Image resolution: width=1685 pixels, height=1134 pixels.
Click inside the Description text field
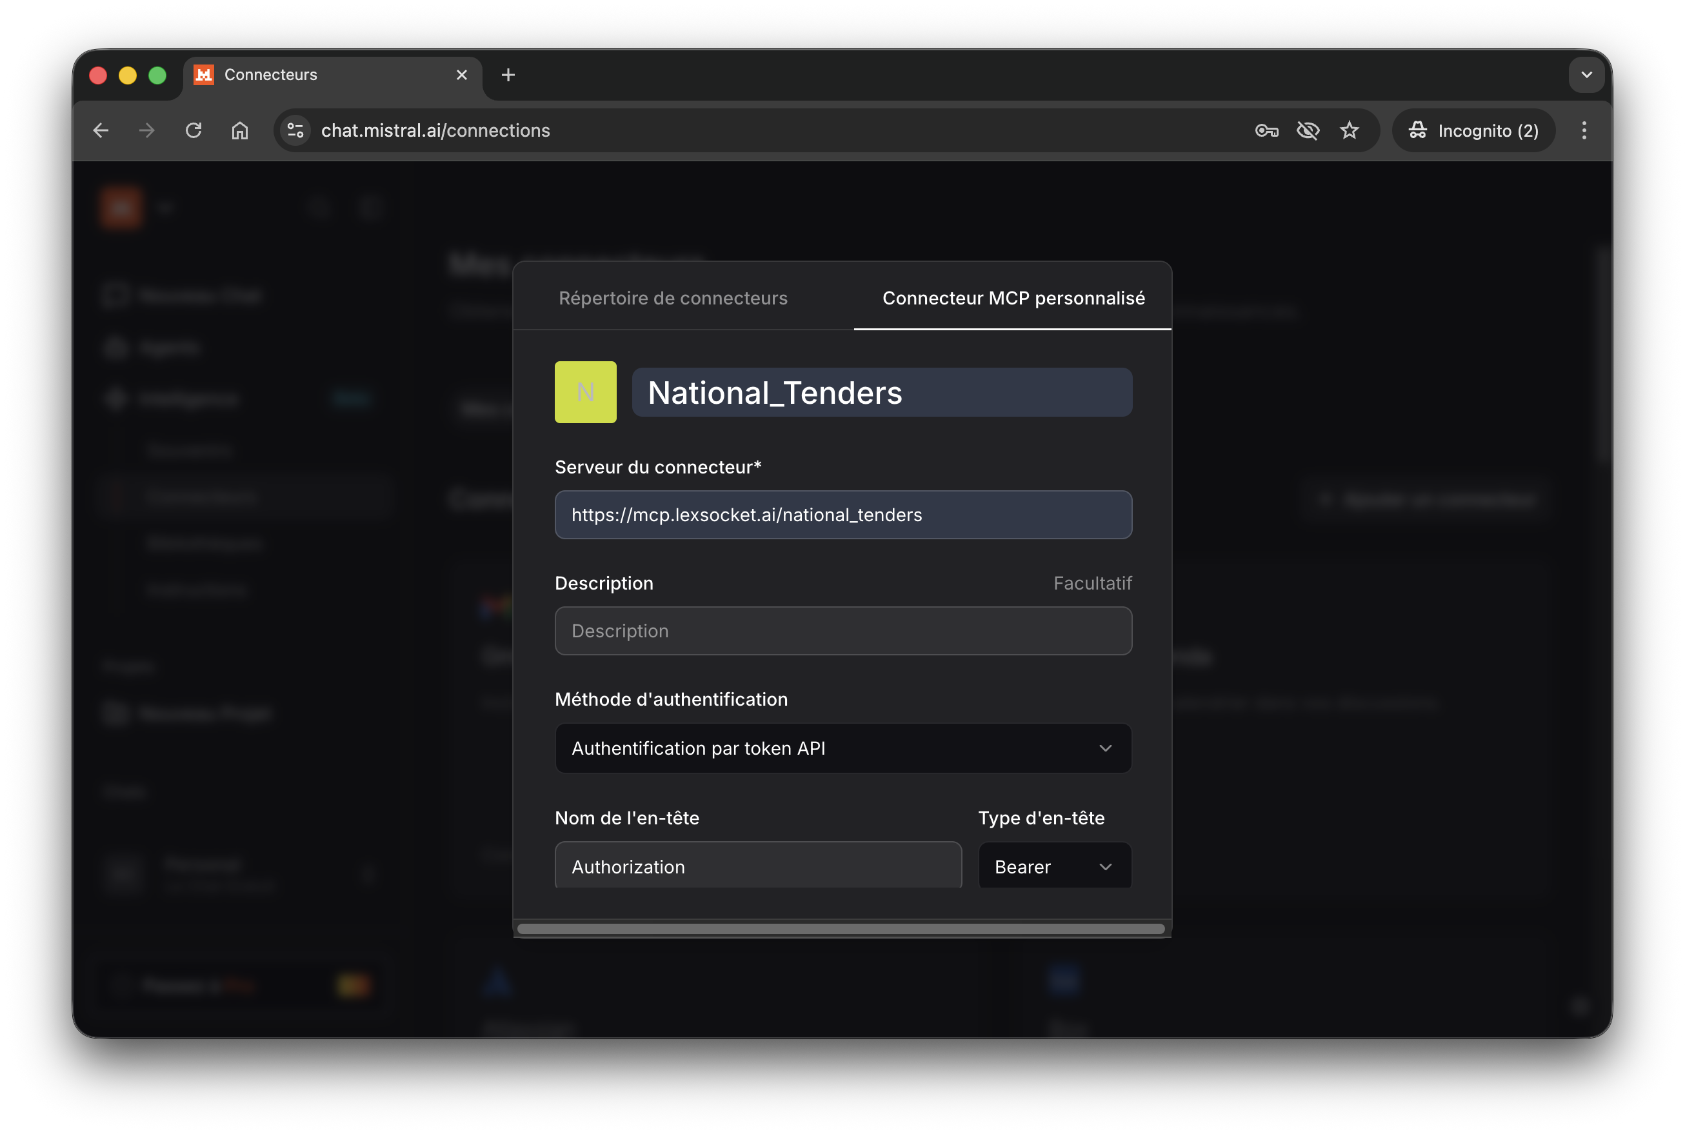pos(842,631)
